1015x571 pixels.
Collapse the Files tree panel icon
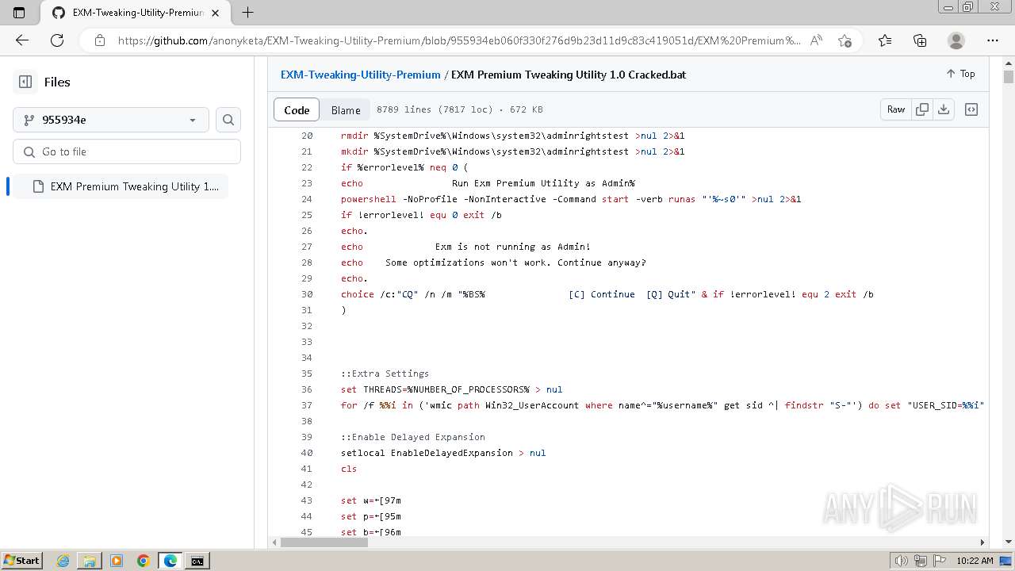coord(25,82)
